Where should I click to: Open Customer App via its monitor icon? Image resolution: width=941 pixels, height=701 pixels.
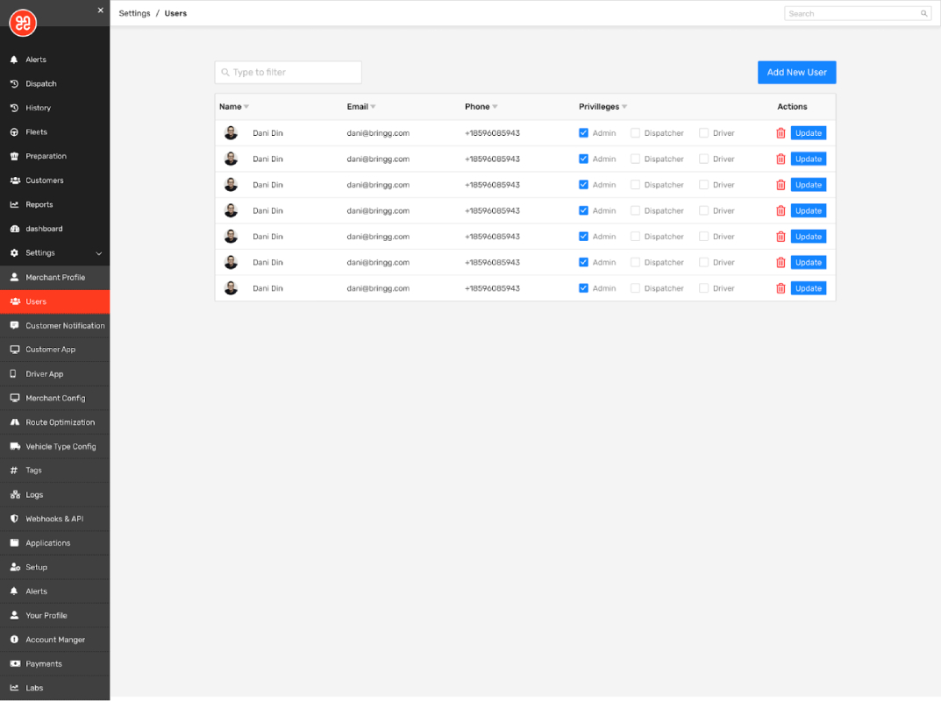coord(14,350)
